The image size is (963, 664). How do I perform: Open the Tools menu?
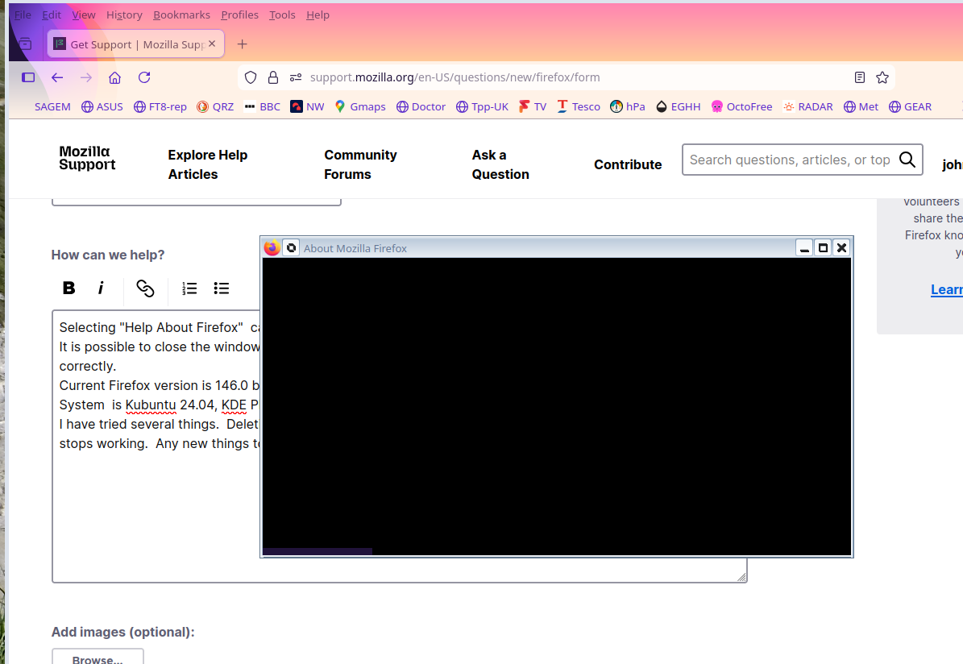pos(282,15)
